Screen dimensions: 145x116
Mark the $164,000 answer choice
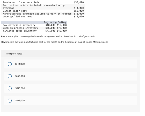pos(10,100)
